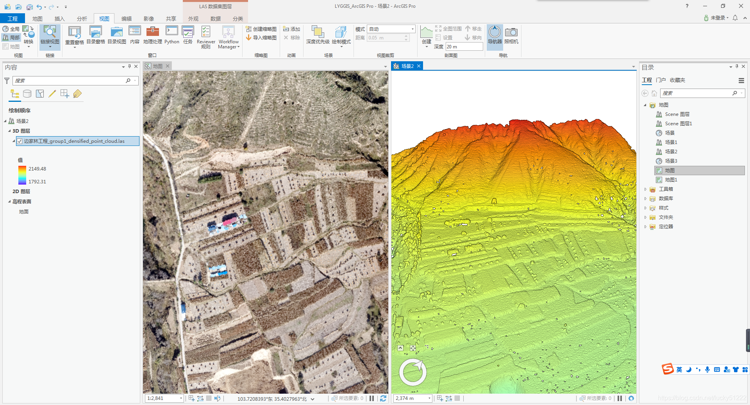Collapse the 地图 maps folder in Catalog
Viewport: 750px width, 405px height.
pyautogui.click(x=645, y=105)
